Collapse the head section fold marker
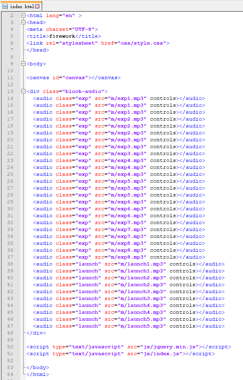The image size is (243, 380). [x=23, y=22]
